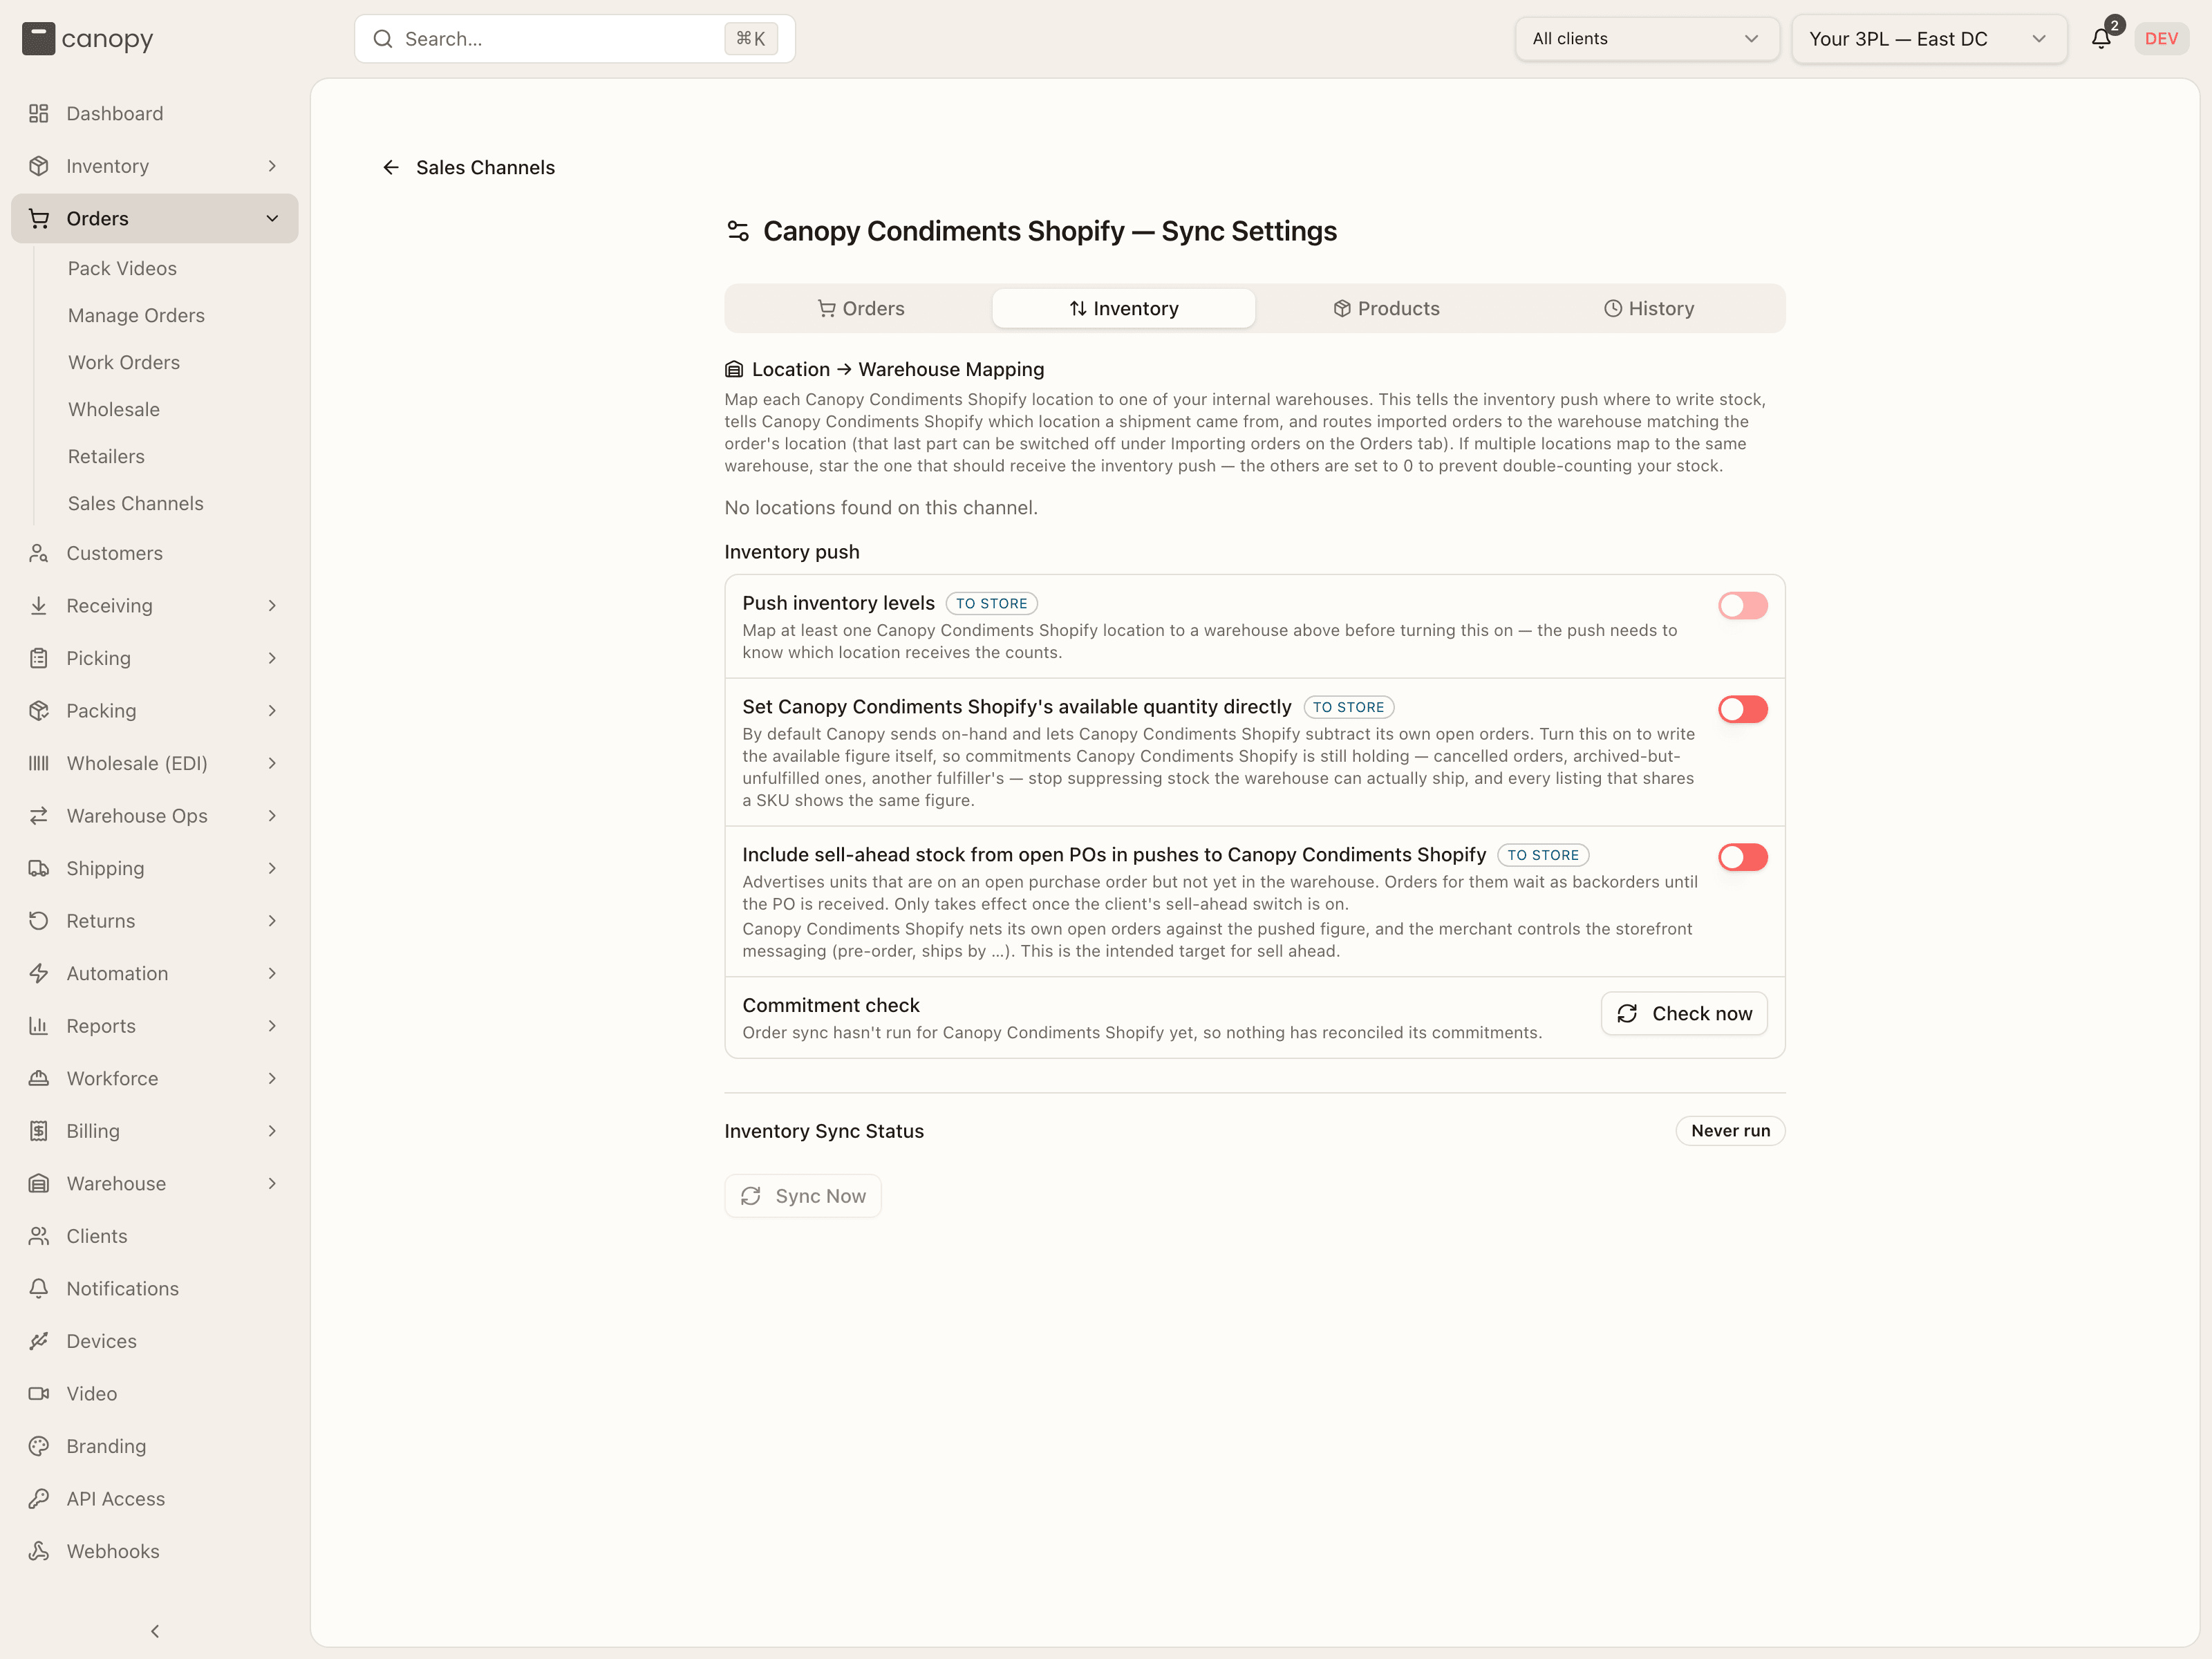This screenshot has height=1659, width=2212.
Task: Click the Notifications sidebar bell icon
Action: [x=39, y=1288]
